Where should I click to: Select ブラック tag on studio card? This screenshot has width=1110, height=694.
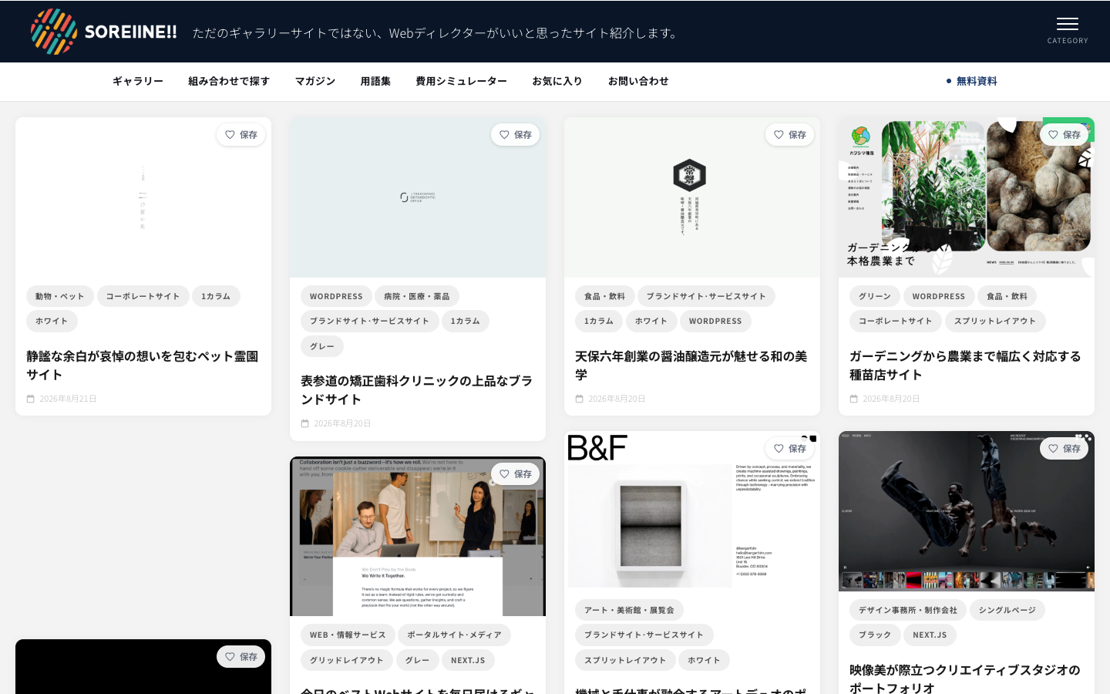pos(875,635)
